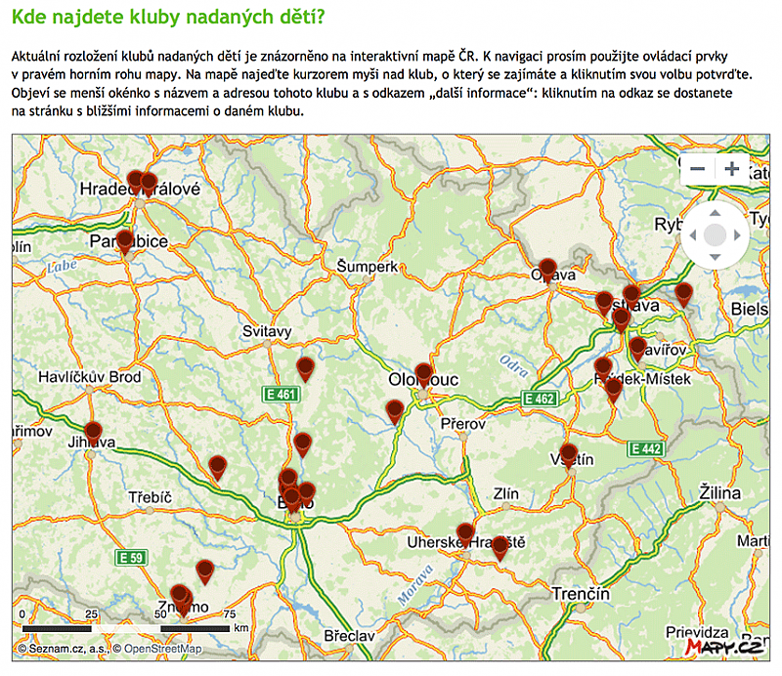Screen dimensions: 782x676
Task: Pan map right with compass arrow
Action: pyautogui.click(x=737, y=235)
